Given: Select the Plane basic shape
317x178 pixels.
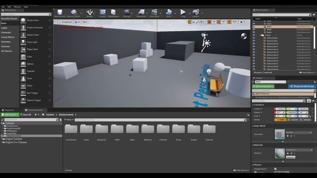Looking at the screenshot, I should [x=35, y=86].
